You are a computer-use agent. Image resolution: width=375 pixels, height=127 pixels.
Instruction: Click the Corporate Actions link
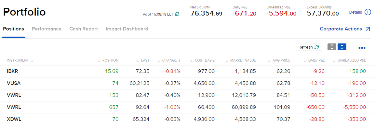tap(341, 29)
